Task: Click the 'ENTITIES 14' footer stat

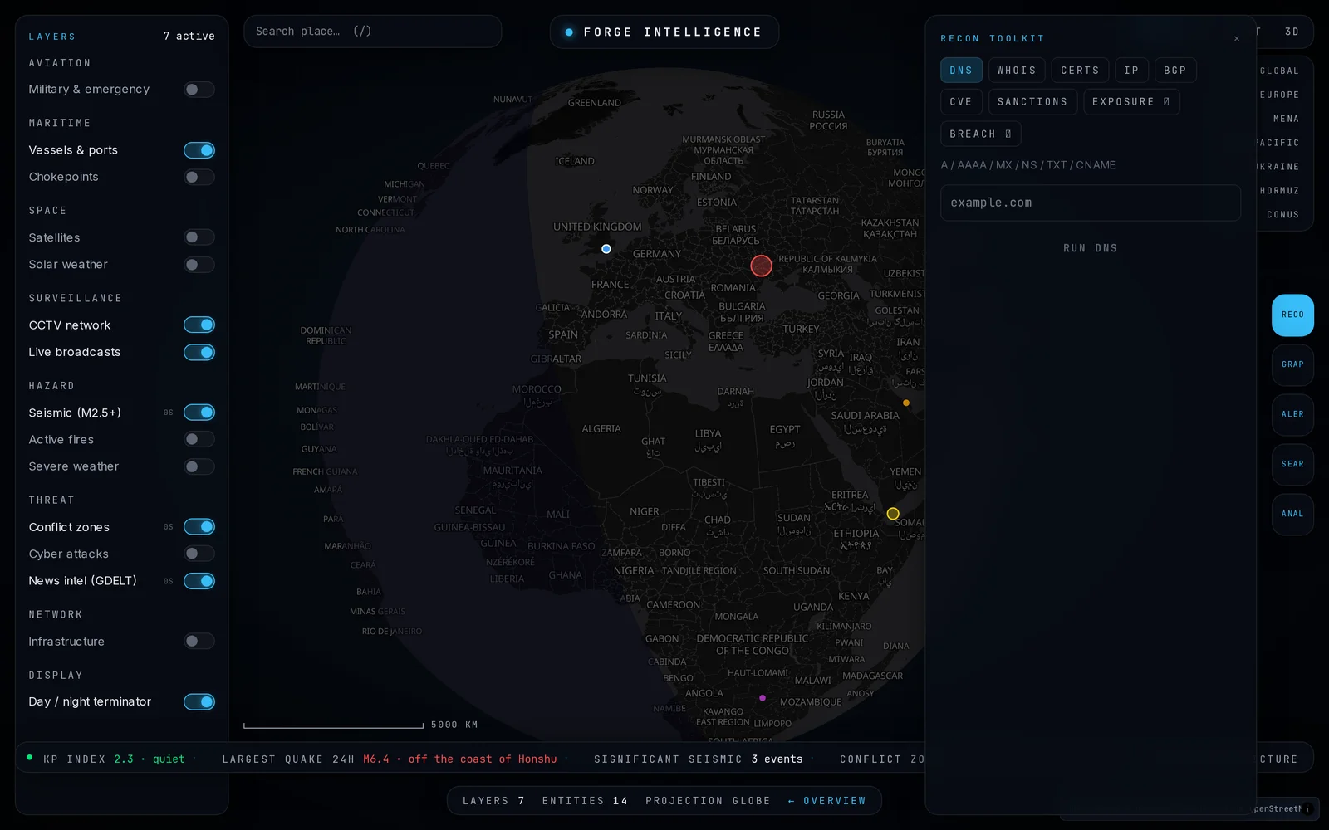Action: coord(585,801)
